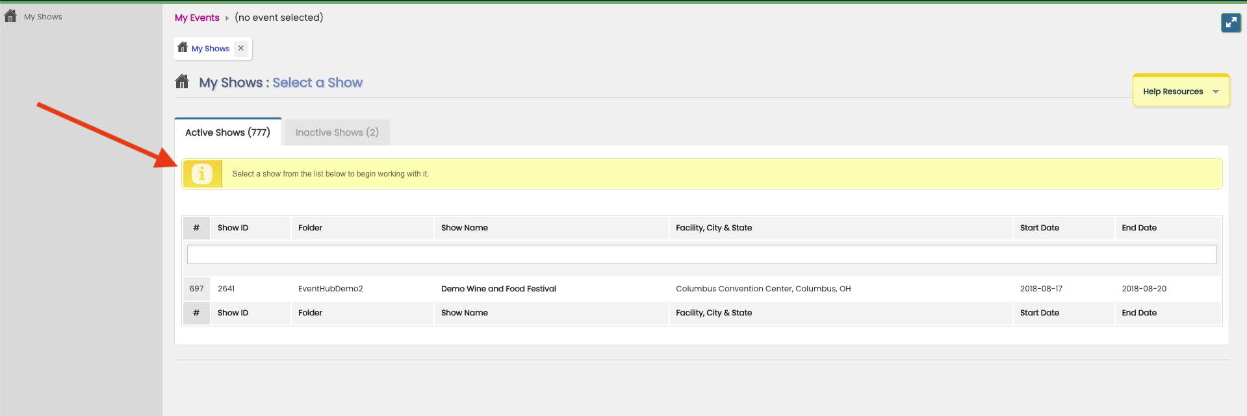The height and width of the screenshot is (416, 1247).
Task: Click the start date 2018-08-17
Action: pyautogui.click(x=1041, y=289)
